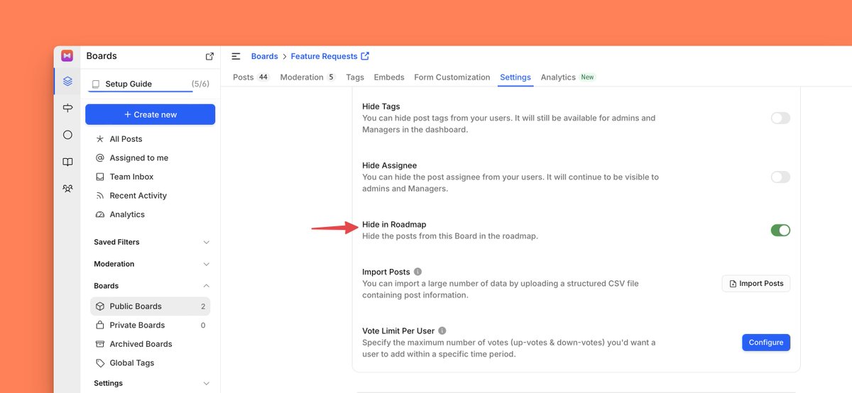The height and width of the screenshot is (393, 852).
Task: Click the Import Posts button
Action: (x=756, y=284)
